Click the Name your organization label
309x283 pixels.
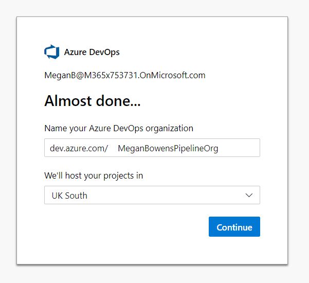(x=119, y=128)
